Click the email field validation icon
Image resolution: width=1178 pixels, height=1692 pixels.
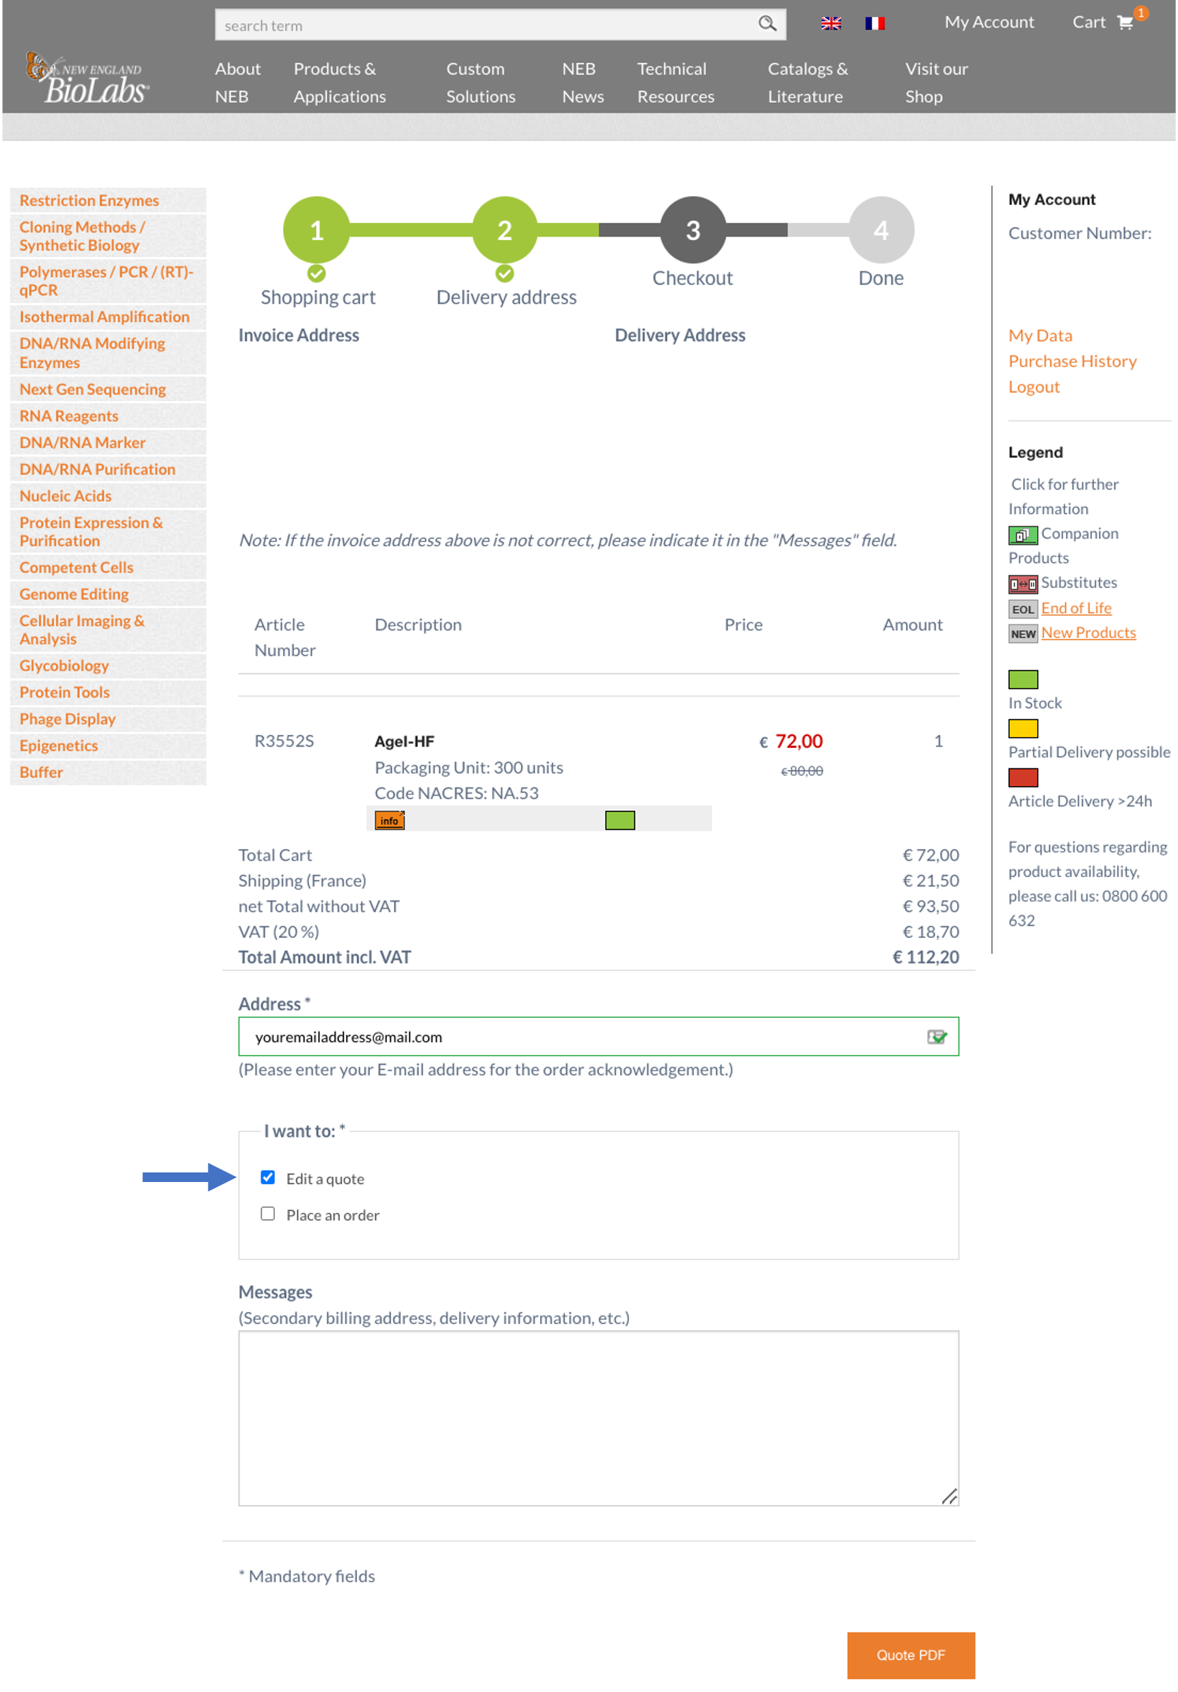936,1036
